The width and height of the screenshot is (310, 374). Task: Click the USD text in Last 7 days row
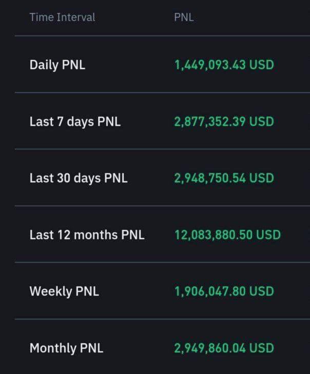coord(262,122)
